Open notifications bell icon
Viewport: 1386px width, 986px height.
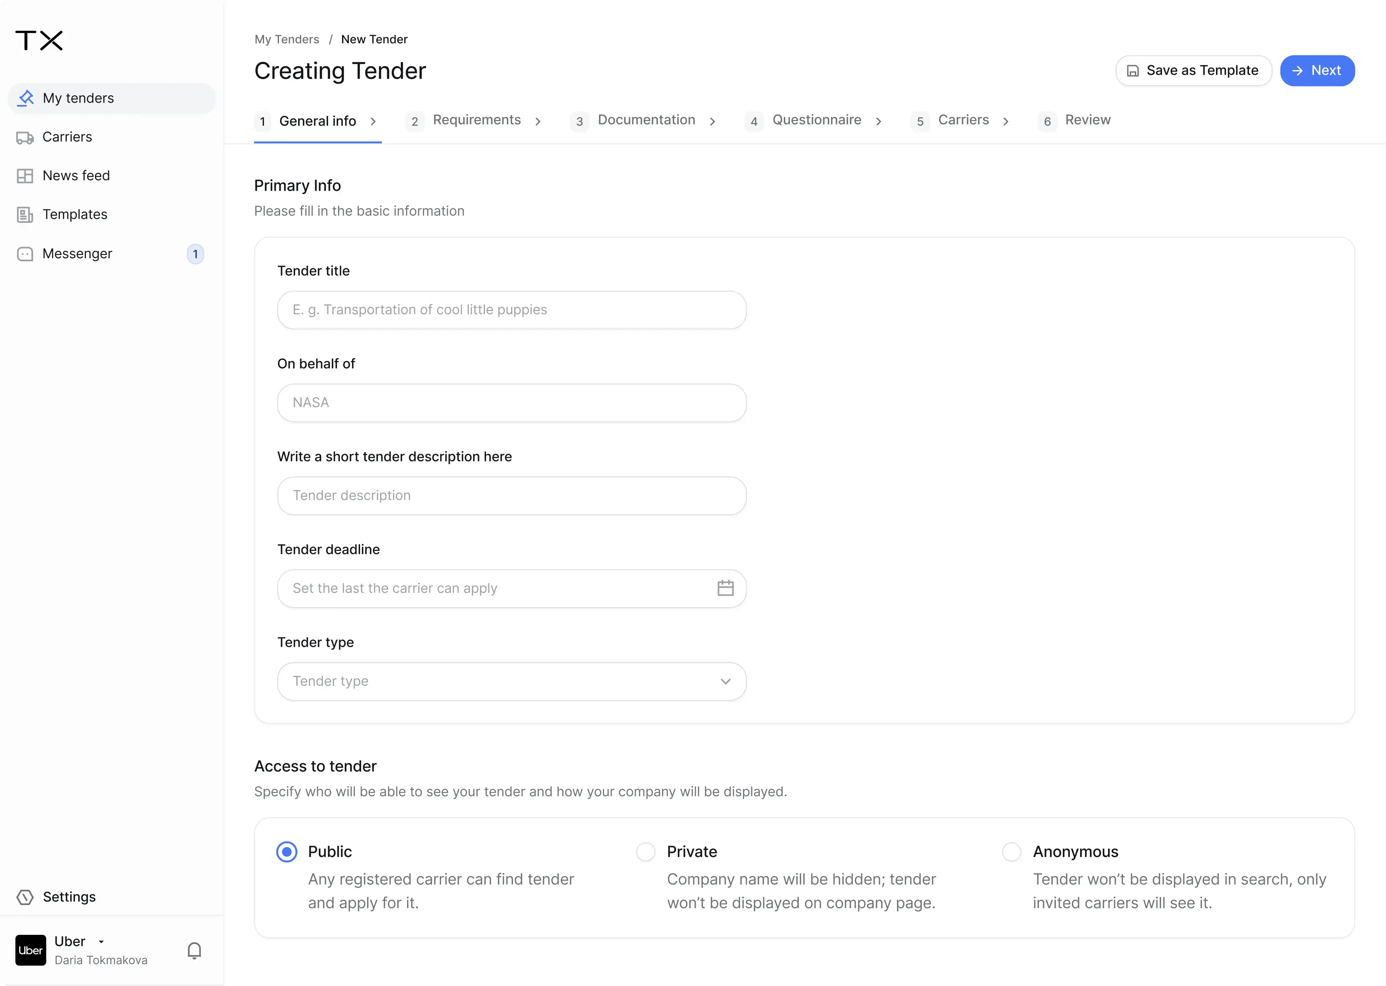click(x=194, y=950)
